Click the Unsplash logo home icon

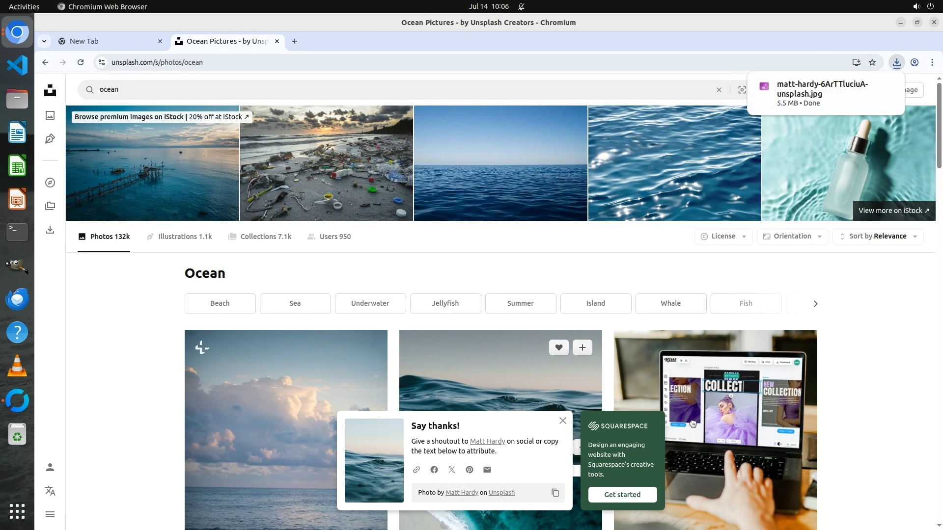click(x=50, y=90)
